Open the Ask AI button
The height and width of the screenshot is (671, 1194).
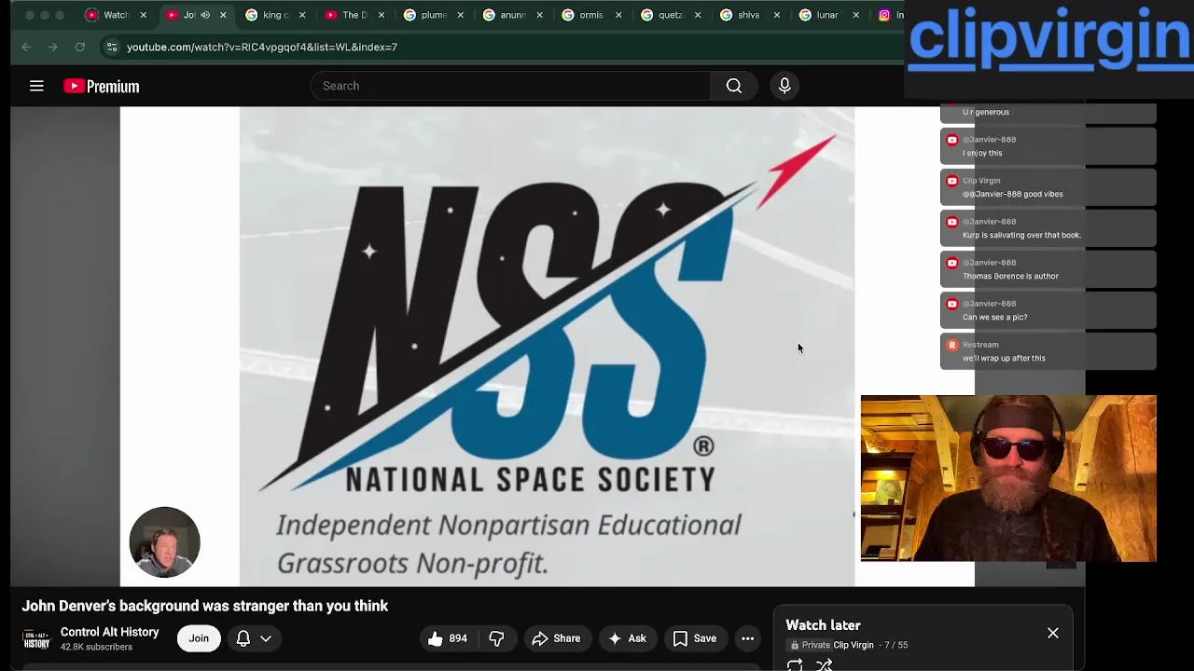[x=627, y=638]
